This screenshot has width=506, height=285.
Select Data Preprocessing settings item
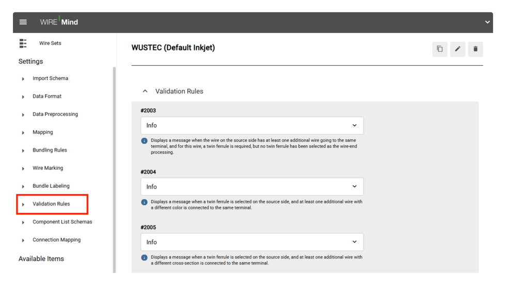click(x=55, y=114)
